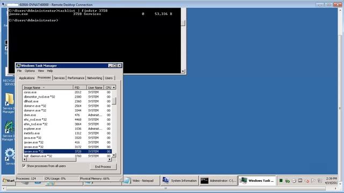Click process list vertical scroll thumb
Viewport: 344px width, 193px height.
pyautogui.click(x=114, y=101)
